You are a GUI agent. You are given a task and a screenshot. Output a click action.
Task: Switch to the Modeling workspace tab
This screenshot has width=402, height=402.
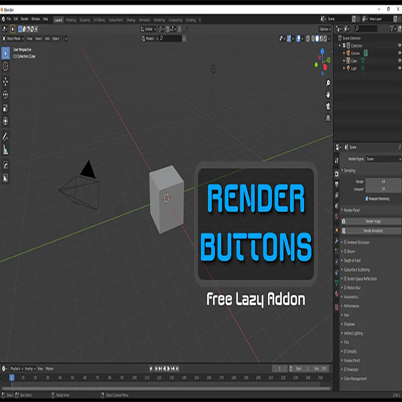pos(71,20)
